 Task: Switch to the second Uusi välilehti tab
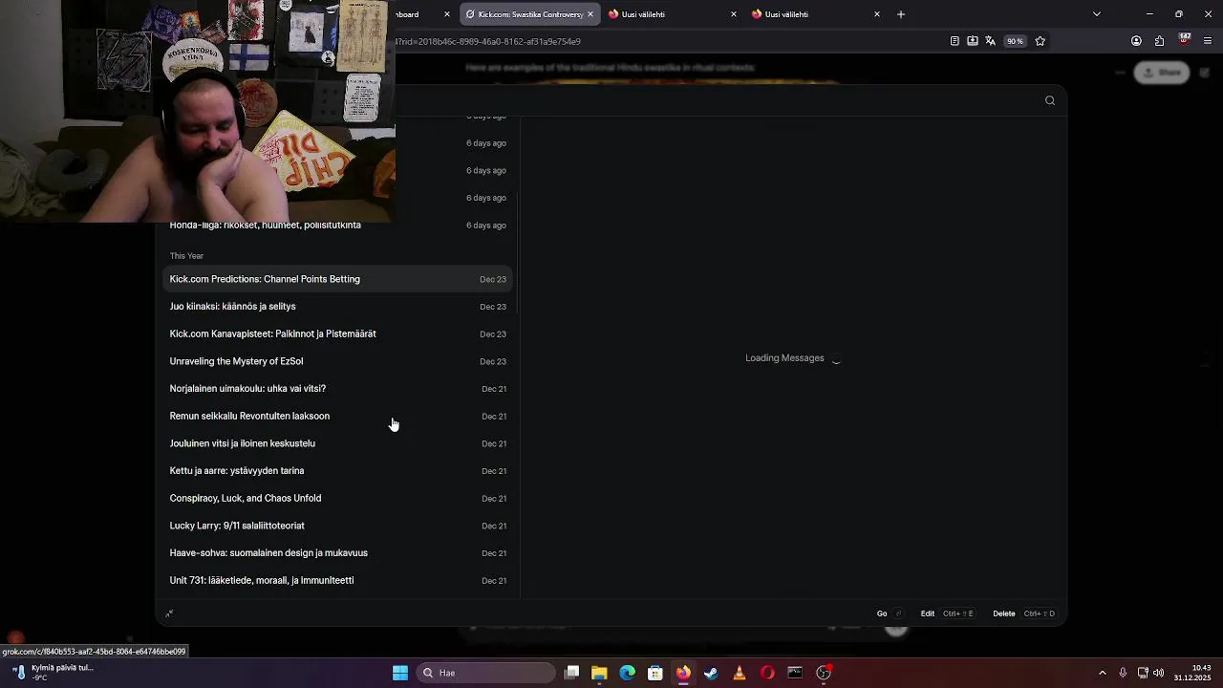(x=816, y=14)
